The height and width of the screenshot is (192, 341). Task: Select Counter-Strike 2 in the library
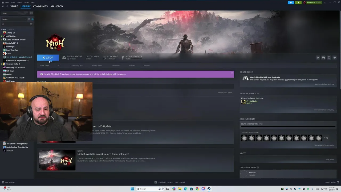(13, 64)
